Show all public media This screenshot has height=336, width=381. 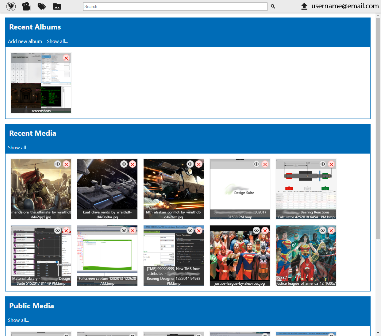click(19, 320)
